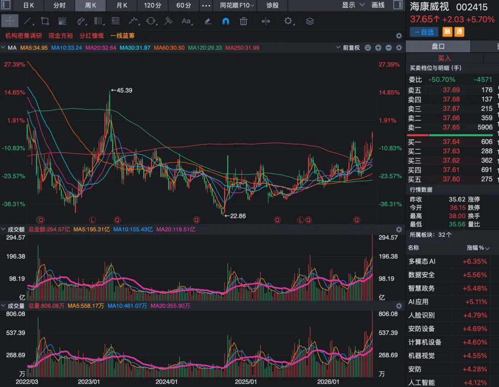Select the eraser tool in drawing toolbar

point(207,21)
